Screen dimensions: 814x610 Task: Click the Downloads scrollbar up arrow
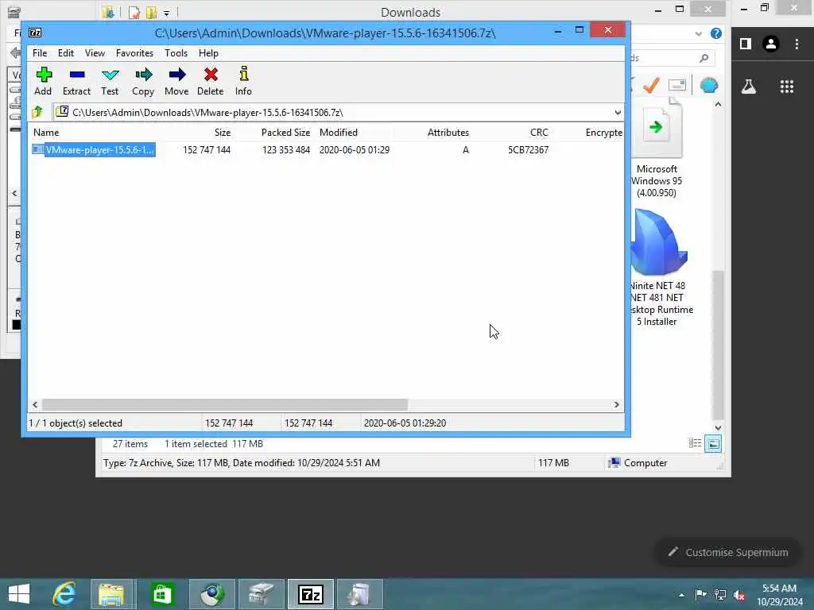(718, 104)
